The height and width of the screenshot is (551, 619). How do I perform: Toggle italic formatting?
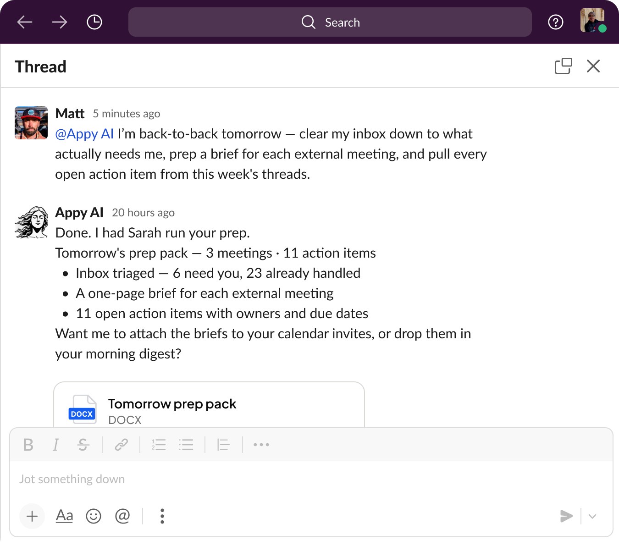click(x=55, y=445)
